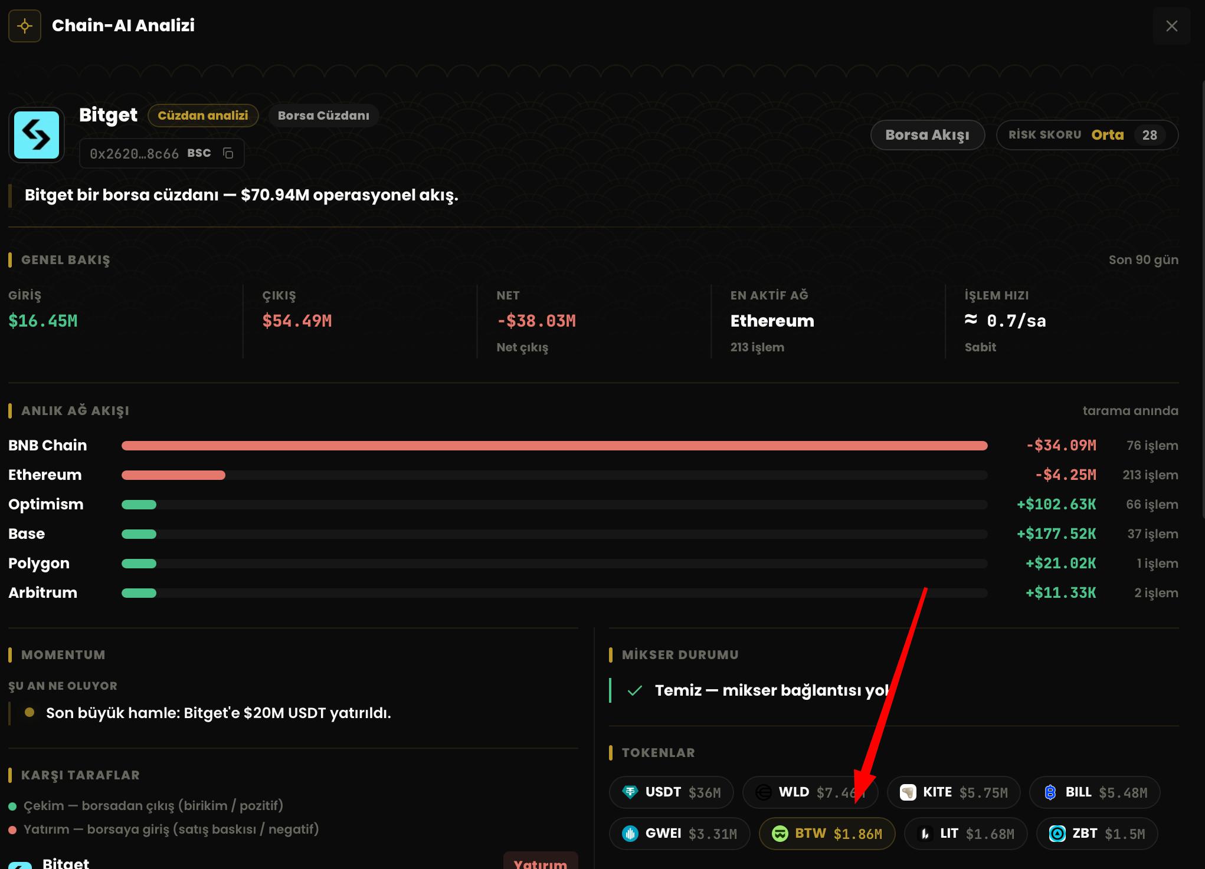Click the BILL token chip
Viewport: 1205px width, 869px height.
[x=1095, y=792]
